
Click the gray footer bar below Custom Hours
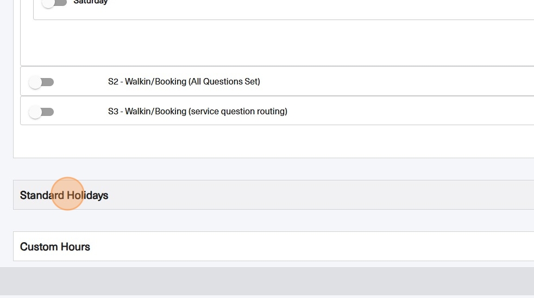pyautogui.click(x=272, y=281)
